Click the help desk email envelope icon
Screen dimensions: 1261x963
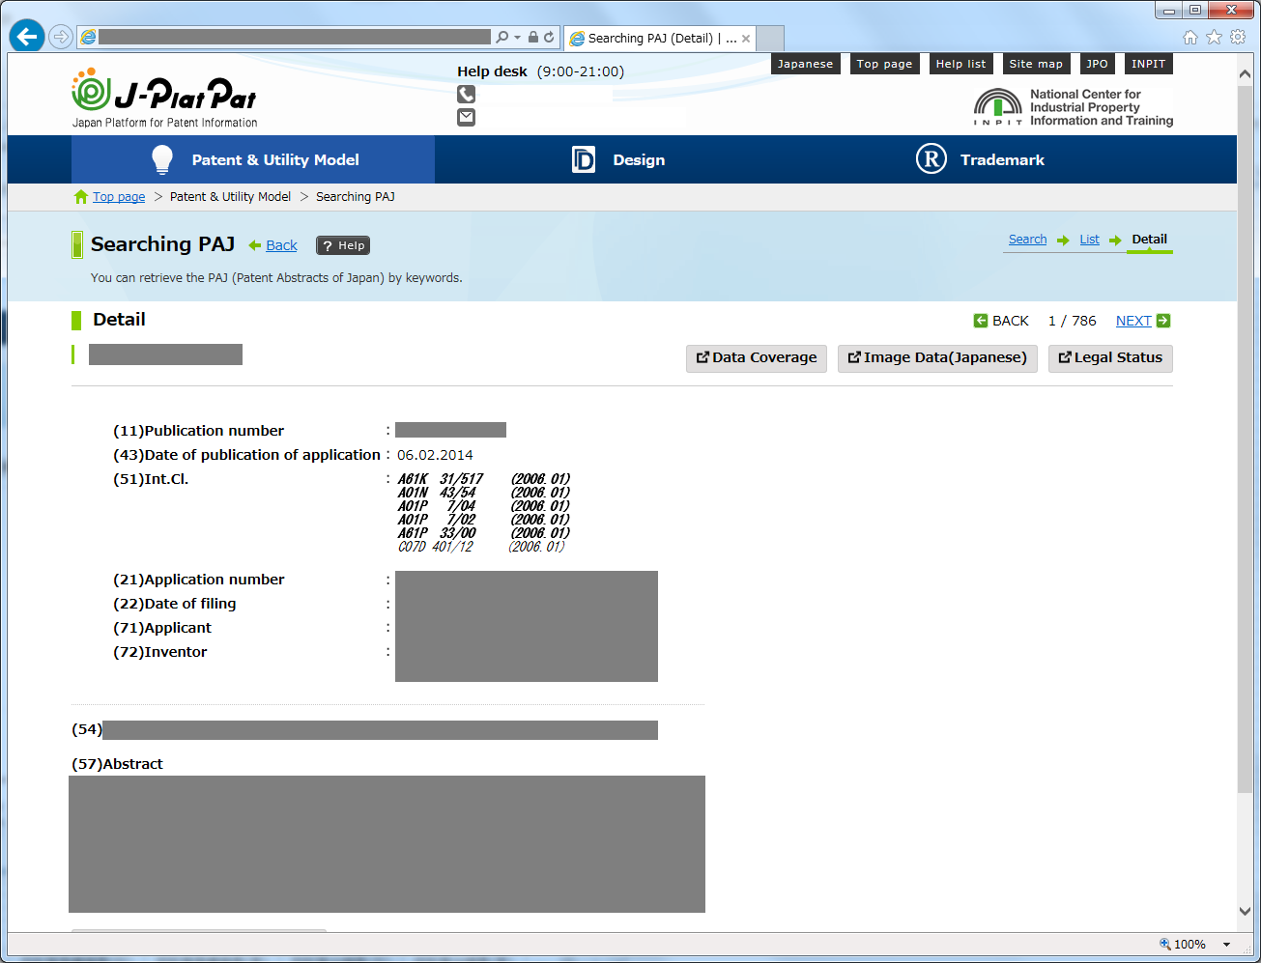click(466, 117)
